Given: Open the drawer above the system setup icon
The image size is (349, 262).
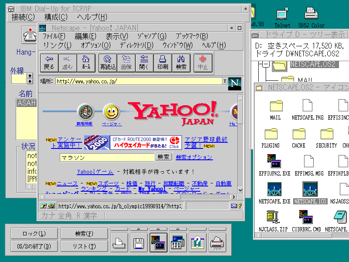Looking at the screenshot, I should click(x=178, y=229).
